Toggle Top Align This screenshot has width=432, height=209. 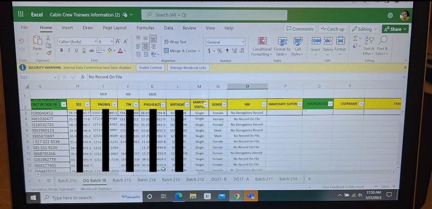click(138, 38)
